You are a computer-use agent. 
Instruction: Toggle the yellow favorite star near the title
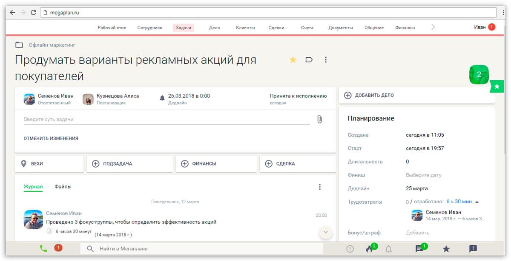[x=293, y=59]
